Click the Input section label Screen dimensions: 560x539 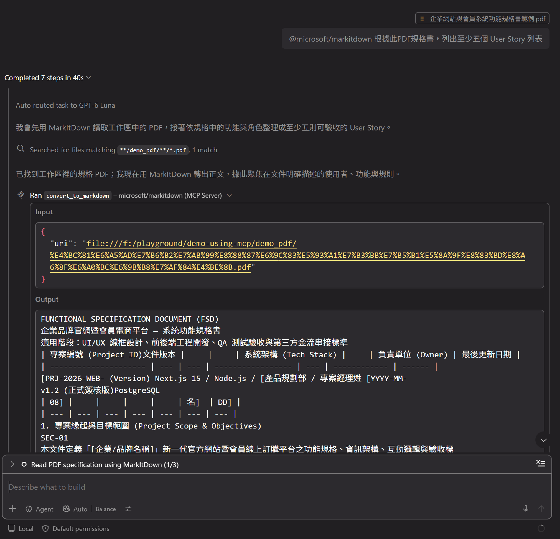[44, 212]
